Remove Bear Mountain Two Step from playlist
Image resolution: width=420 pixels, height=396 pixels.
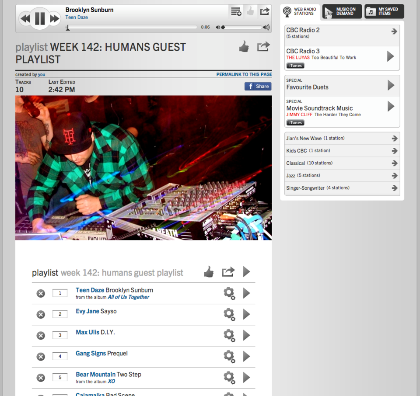click(41, 378)
